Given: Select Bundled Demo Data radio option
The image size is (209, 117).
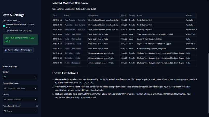Looking at the screenshot, I should tap(4, 26).
